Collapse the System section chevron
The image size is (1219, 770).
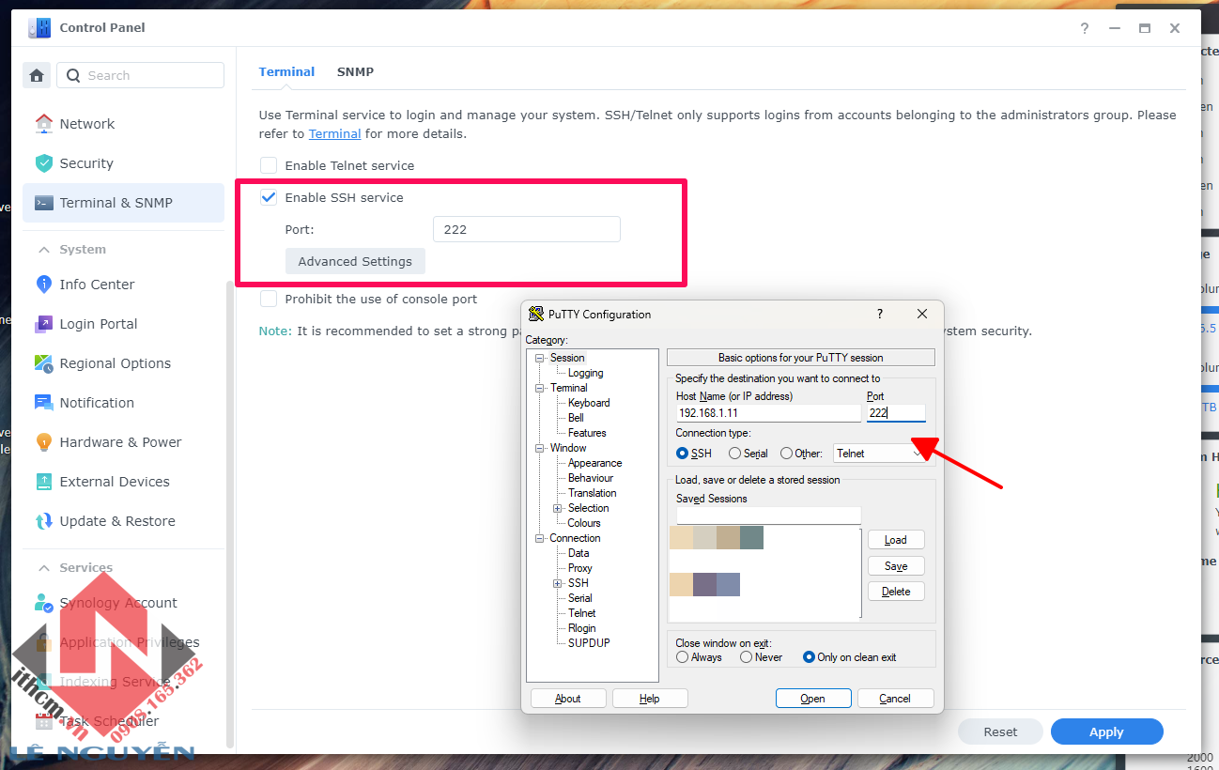click(x=43, y=250)
